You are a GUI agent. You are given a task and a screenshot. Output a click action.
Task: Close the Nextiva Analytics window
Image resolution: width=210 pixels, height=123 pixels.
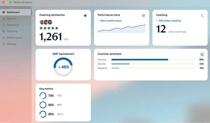click(x=4, y=2)
